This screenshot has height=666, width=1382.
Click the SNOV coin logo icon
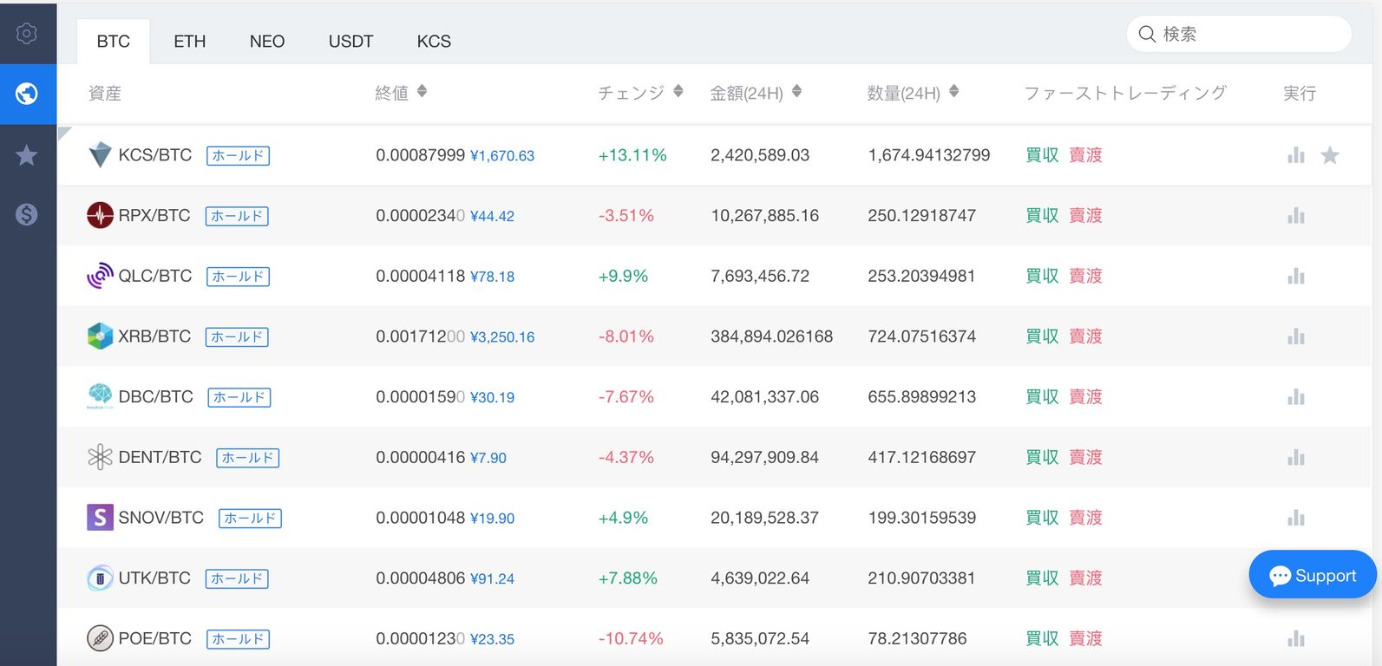point(101,518)
